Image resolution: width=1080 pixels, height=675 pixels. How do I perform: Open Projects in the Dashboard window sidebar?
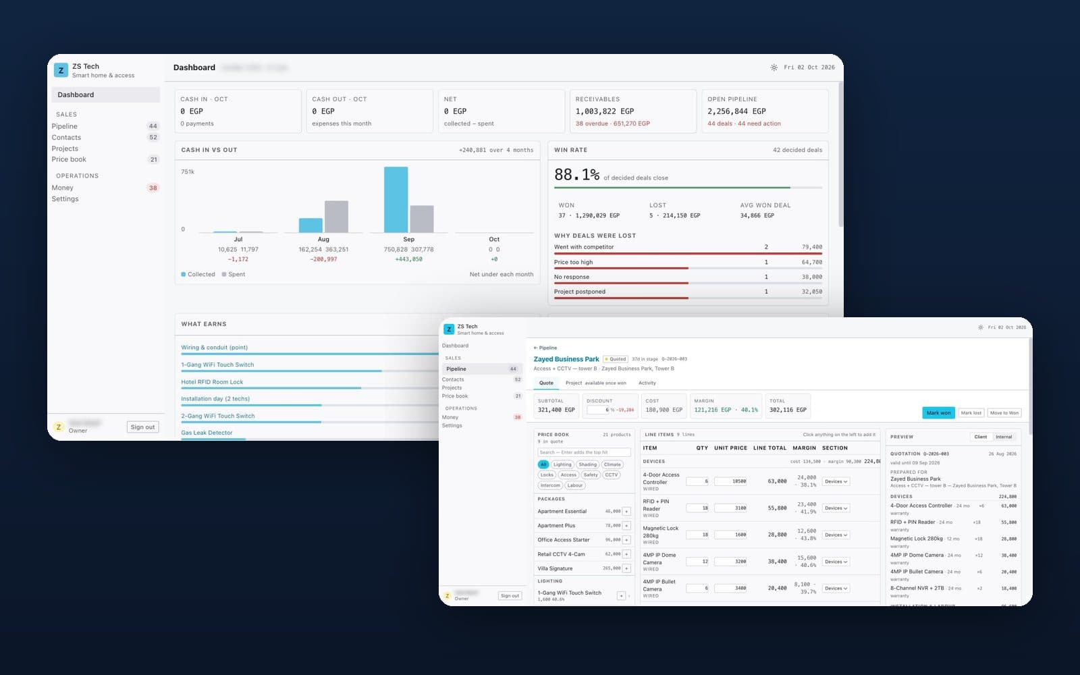coord(105,148)
